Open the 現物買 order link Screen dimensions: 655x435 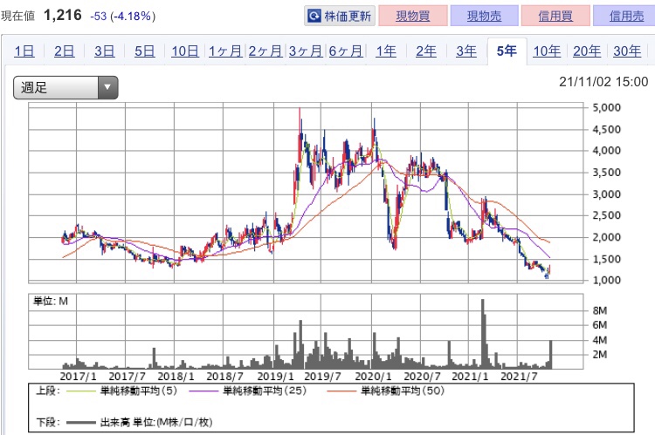tap(413, 16)
